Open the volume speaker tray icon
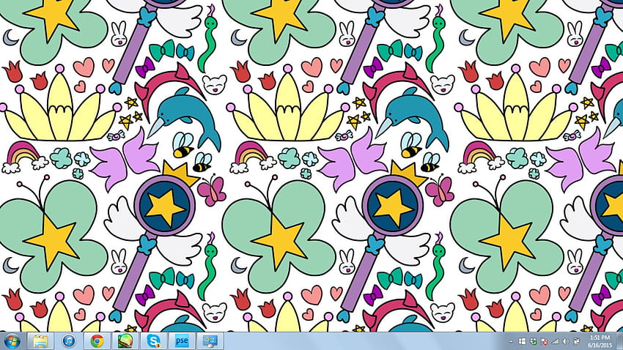 pos(566,342)
